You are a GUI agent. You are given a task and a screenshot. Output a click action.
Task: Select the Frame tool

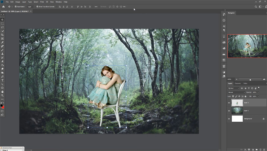point(2,39)
